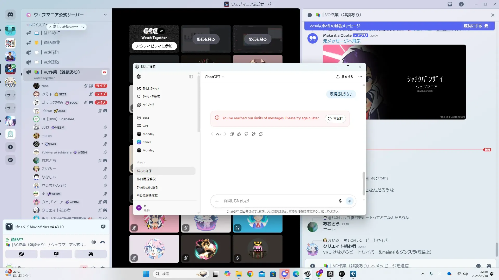Open Discord direct messages home icon
Screen dimensions: 499x280
coord(10,15)
